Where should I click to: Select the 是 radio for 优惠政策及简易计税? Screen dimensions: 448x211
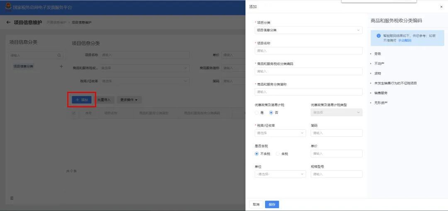point(257,113)
